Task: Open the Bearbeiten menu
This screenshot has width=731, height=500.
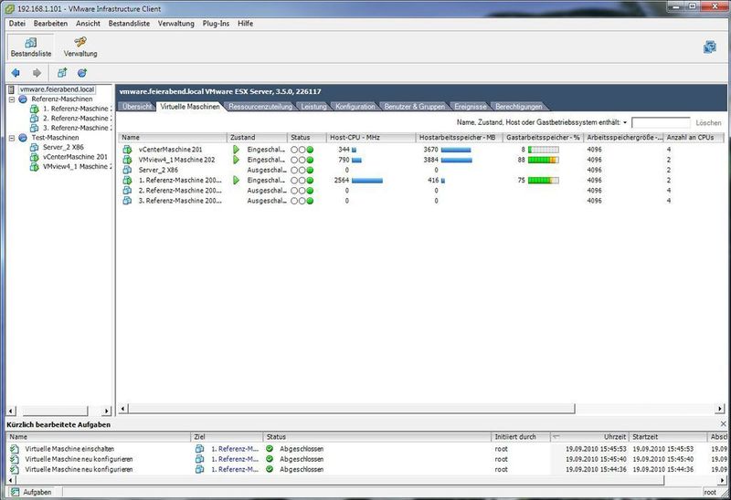Action: point(50,24)
